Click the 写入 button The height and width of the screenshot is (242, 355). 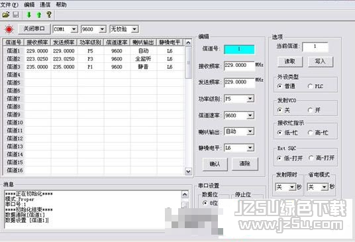click(x=321, y=62)
